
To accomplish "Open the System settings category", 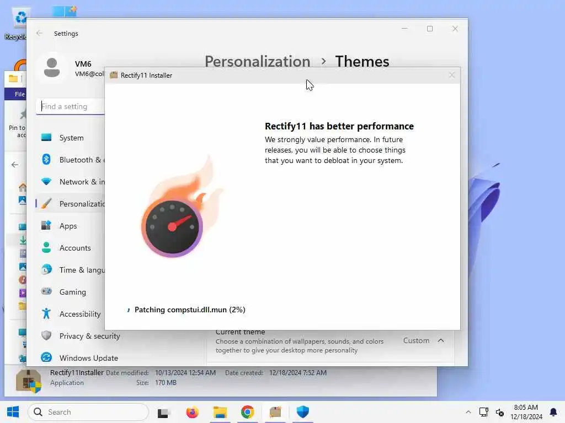I will click(x=70, y=138).
